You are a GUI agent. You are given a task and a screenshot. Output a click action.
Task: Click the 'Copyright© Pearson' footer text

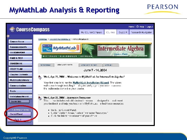(x=15, y=138)
